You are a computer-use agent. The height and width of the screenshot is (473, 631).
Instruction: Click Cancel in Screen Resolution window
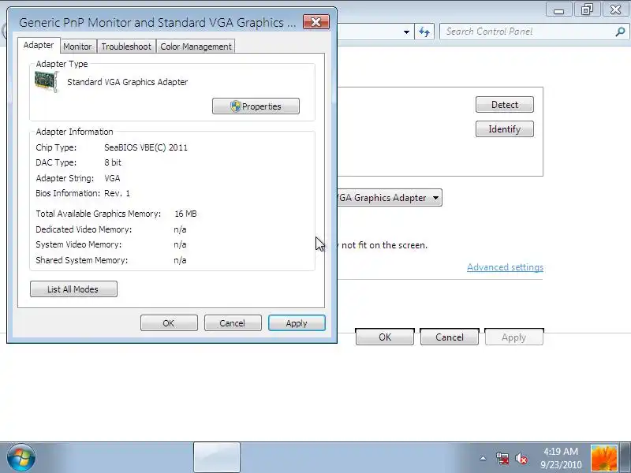coord(450,337)
